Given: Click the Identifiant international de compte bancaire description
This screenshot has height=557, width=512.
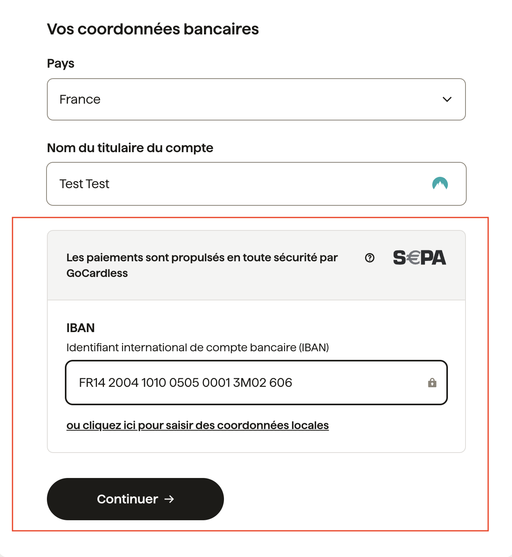Looking at the screenshot, I should click(198, 347).
